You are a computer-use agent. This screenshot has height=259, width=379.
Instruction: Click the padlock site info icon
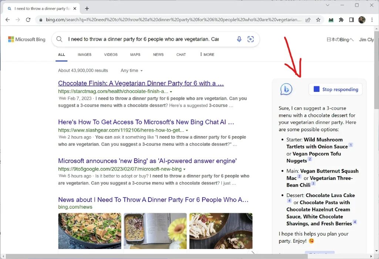tap(41, 20)
